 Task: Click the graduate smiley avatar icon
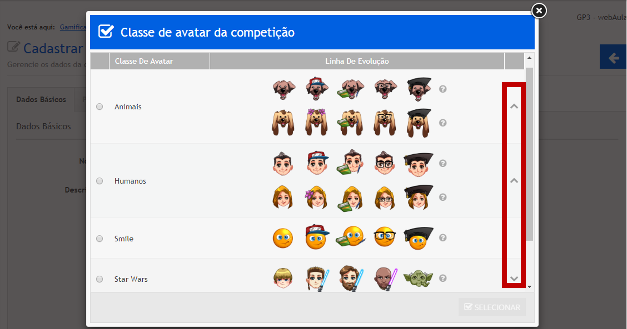point(418,238)
